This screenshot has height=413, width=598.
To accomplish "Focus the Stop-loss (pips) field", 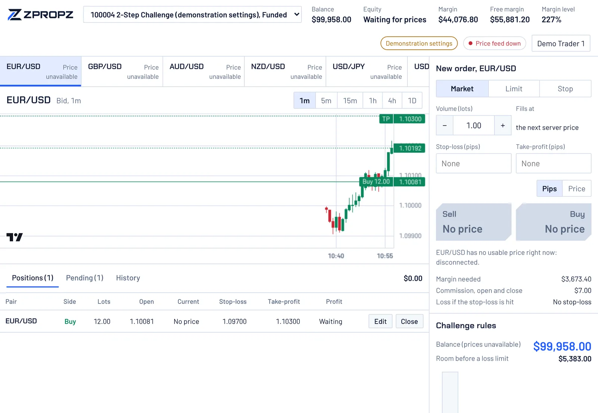I will pos(474,163).
